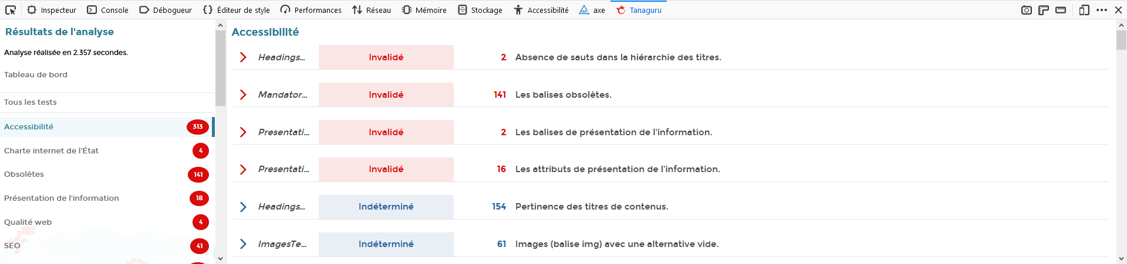Expand the Mandatory obsolete tags row
The height and width of the screenshot is (264, 1127).
(243, 95)
